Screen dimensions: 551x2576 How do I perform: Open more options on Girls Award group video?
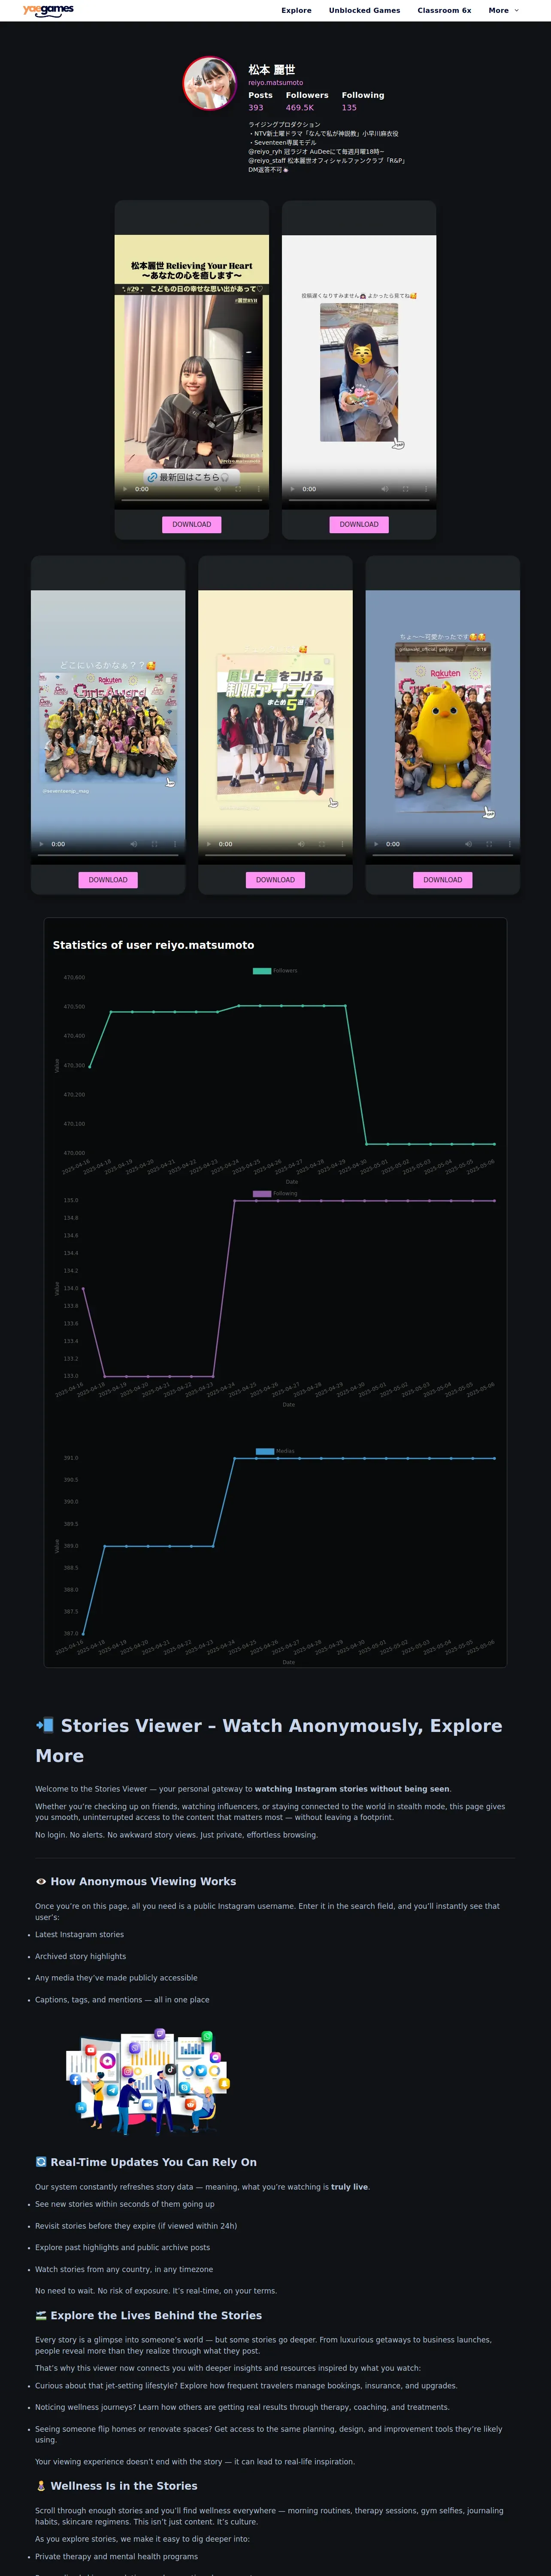(175, 844)
